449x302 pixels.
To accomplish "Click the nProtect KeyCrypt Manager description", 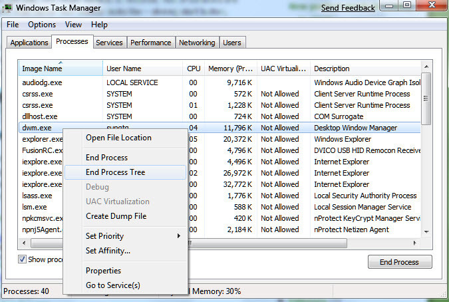I will (x=367, y=218).
